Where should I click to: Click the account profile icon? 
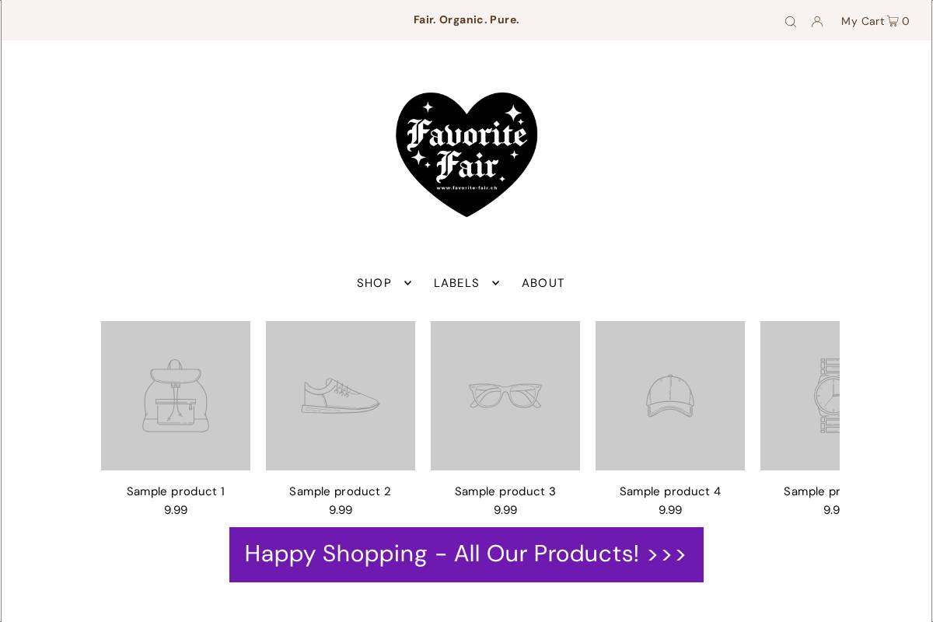tap(816, 22)
